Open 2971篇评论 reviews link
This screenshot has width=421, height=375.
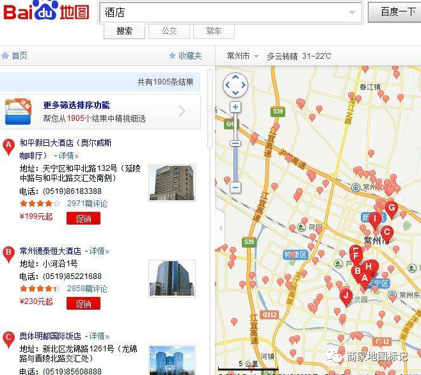click(x=87, y=203)
